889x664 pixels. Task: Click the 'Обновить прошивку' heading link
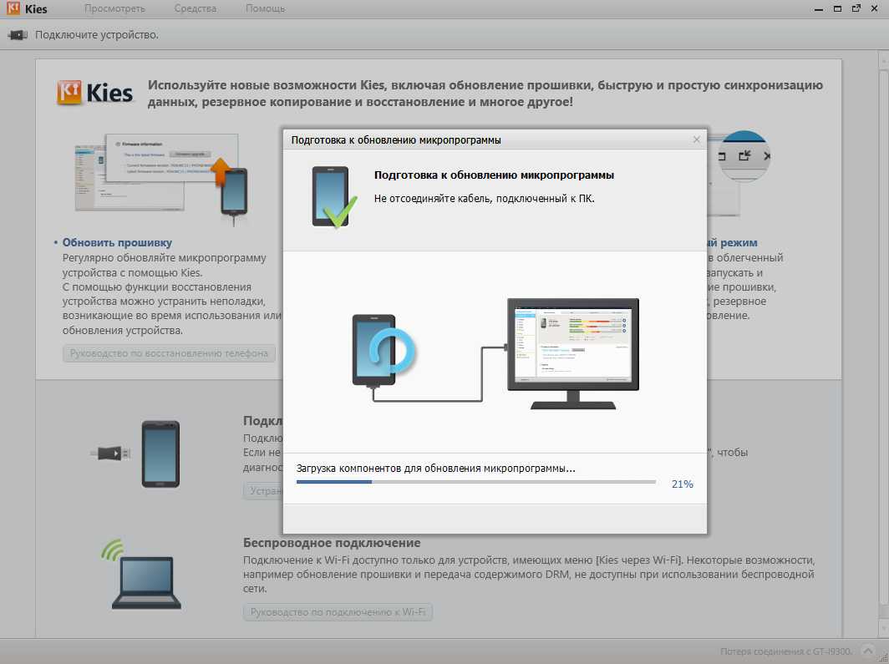coord(117,242)
